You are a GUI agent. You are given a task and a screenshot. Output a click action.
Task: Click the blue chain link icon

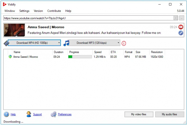[x=181, y=33]
